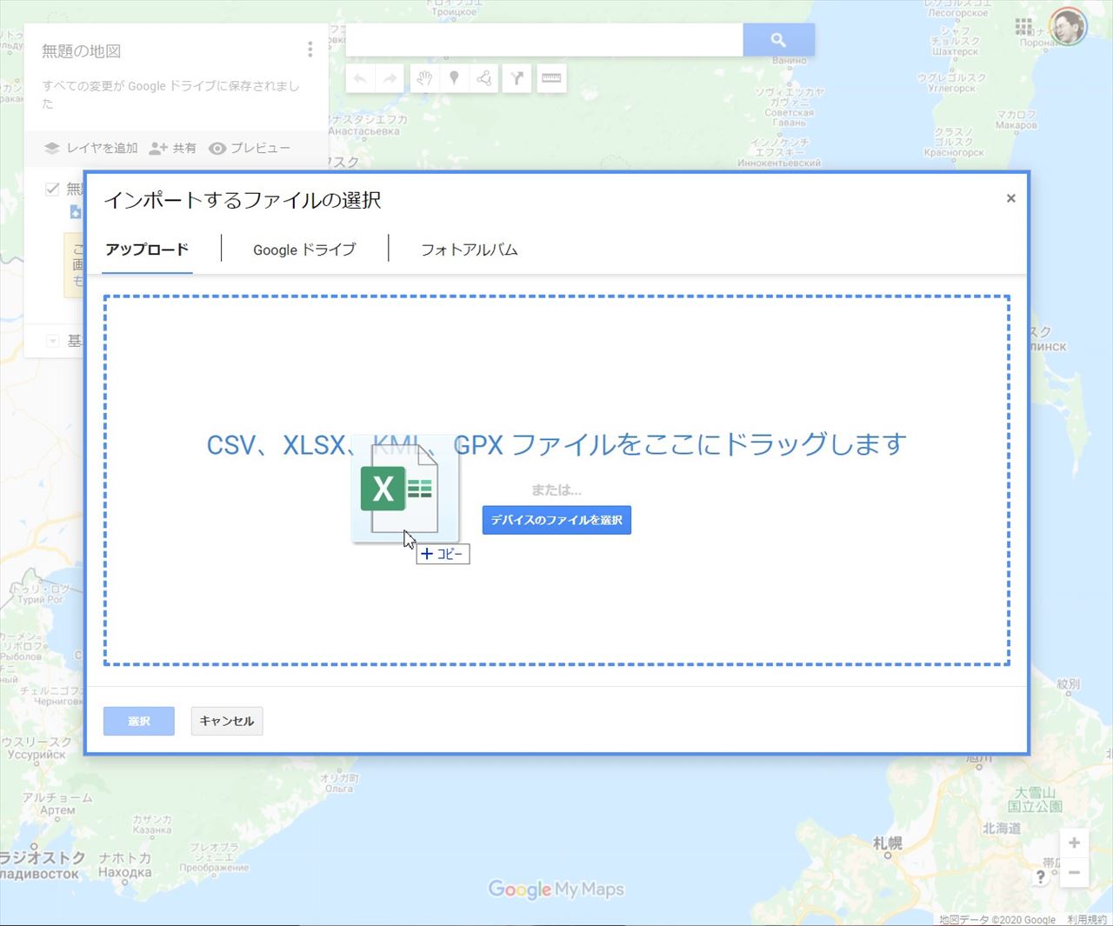Zoom out on the map
Viewport: 1113px width, 926px height.
(x=1074, y=872)
